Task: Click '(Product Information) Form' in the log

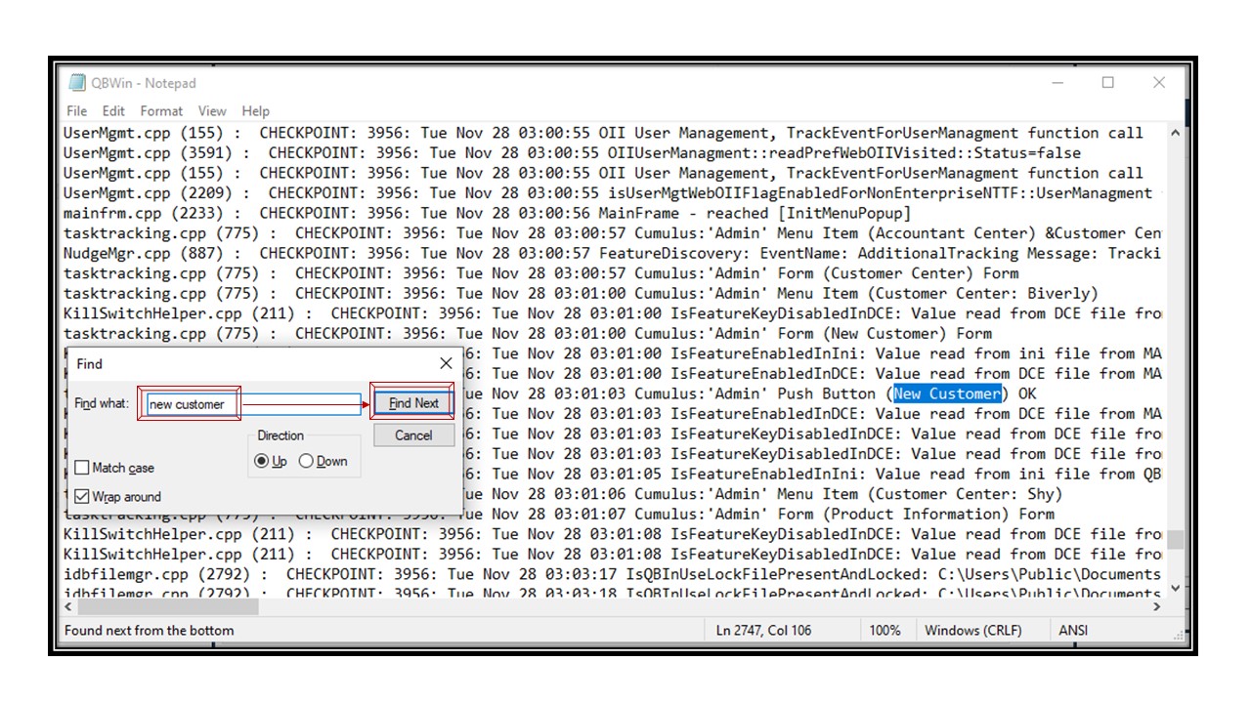Action: pyautogui.click(x=938, y=515)
